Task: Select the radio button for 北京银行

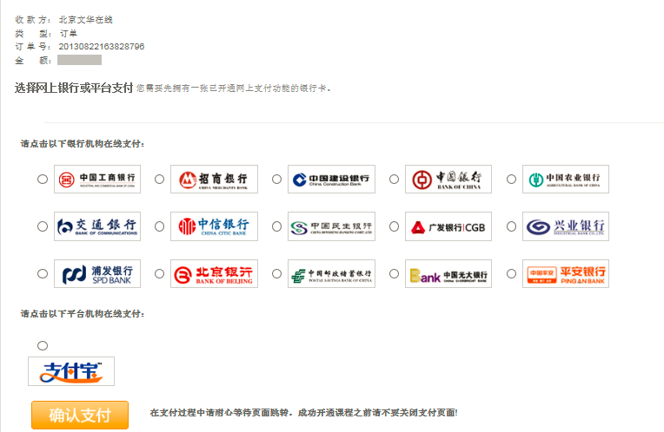Action: [x=159, y=274]
